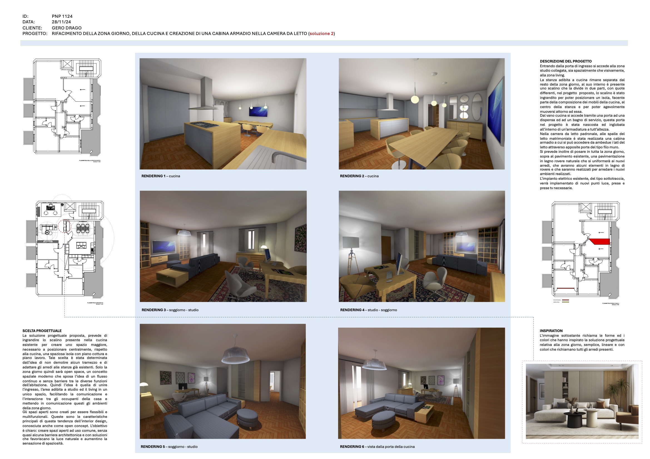The width and height of the screenshot is (650, 459).
Task: Click the red highlighted wall in demolition plan
Action: [600, 241]
